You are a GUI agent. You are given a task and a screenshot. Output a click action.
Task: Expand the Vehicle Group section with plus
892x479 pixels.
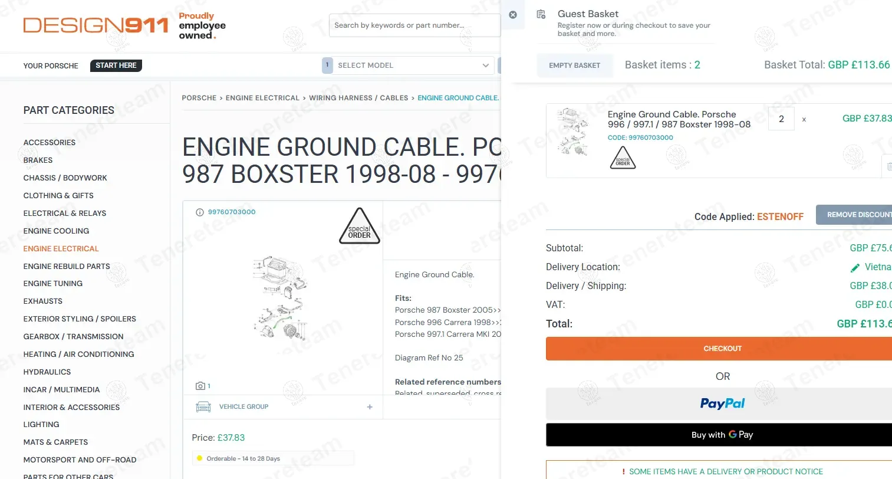pyautogui.click(x=370, y=407)
